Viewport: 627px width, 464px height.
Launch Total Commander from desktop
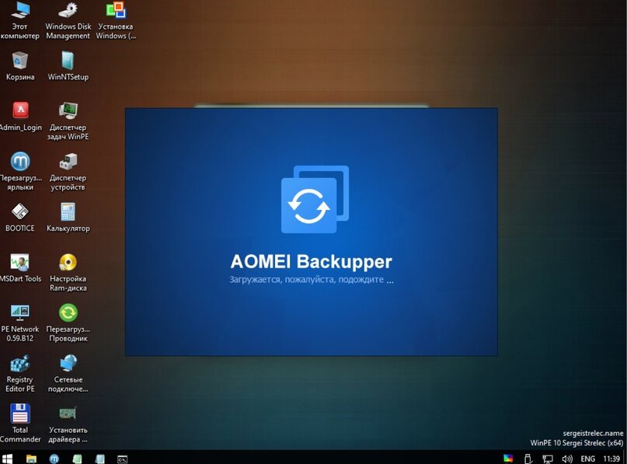click(x=20, y=424)
